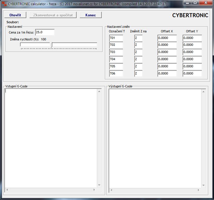Click the Offset X field in T06 row
This screenshot has height=200, width=214.
pos(167,73)
